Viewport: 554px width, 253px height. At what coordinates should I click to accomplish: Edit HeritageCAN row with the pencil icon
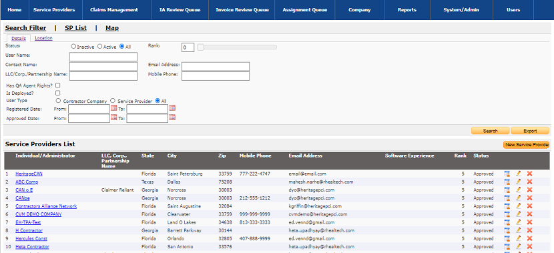pyautogui.click(x=519, y=174)
